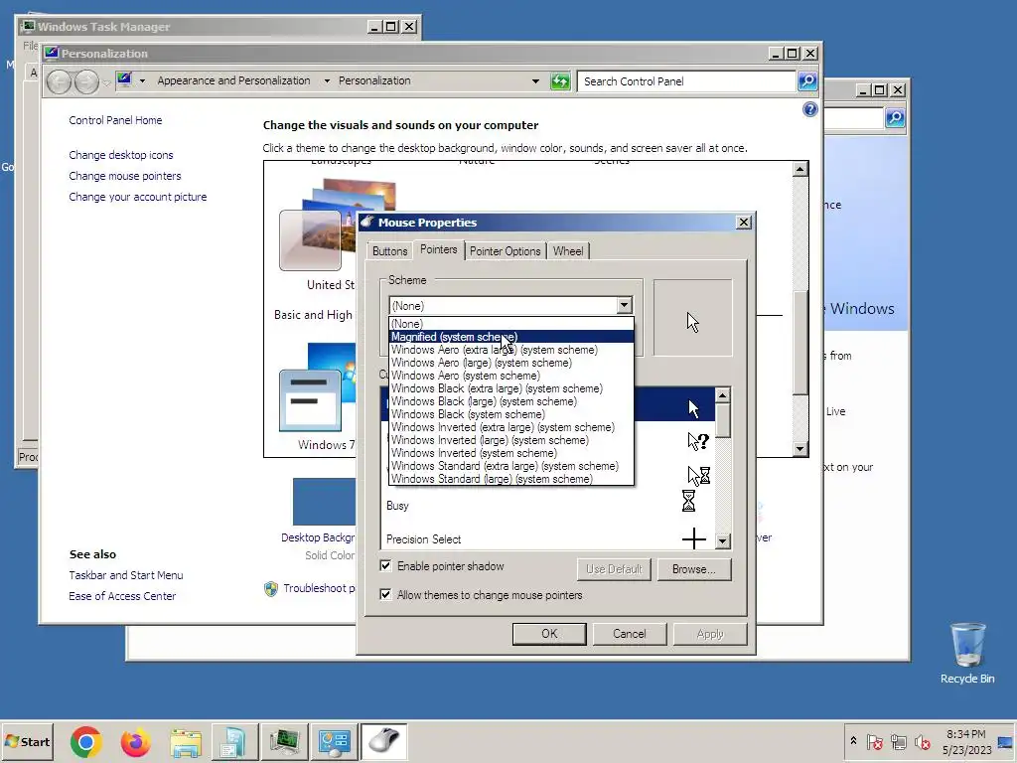Select the Precision Select crosshair icon
The width and height of the screenshot is (1017, 763).
coord(694,538)
